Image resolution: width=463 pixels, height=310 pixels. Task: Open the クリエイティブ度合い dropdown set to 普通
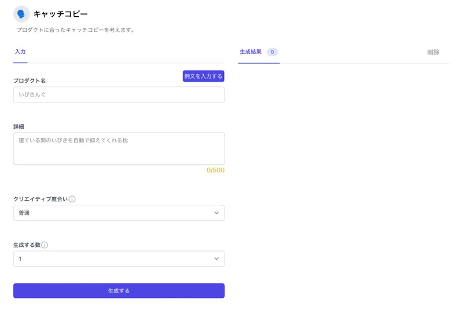(119, 213)
